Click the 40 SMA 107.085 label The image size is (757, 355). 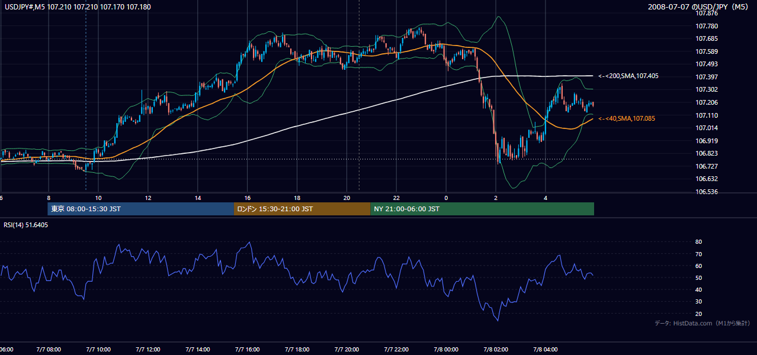627,119
